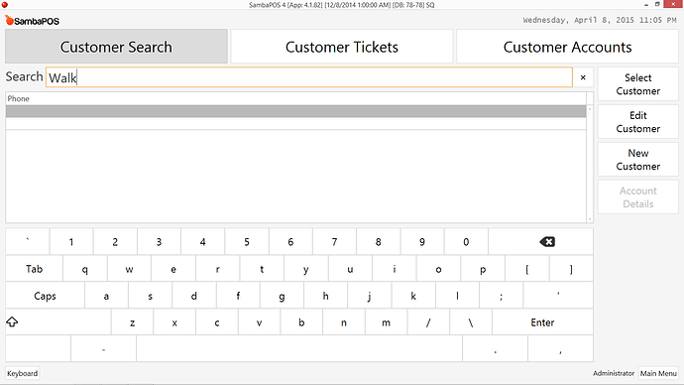The width and height of the screenshot is (684, 385).
Task: Open the Customer Tickets tab
Action: (x=342, y=47)
